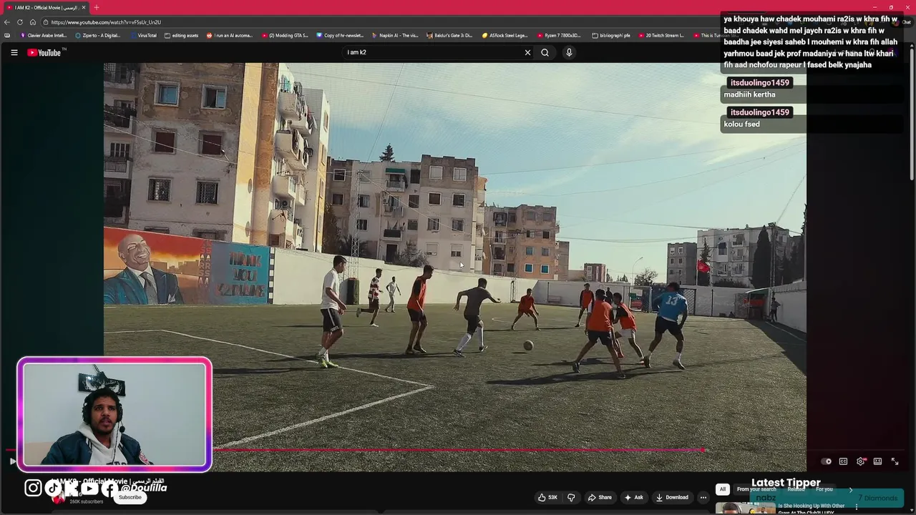Open ASRock Steel Lege bookmark
Screen dimensions: 916x515
(x=505, y=35)
